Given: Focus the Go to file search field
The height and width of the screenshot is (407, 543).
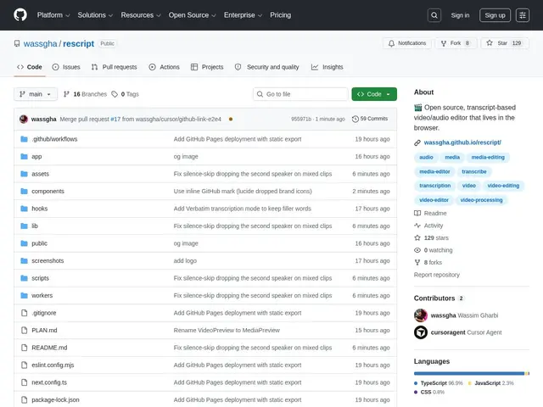Looking at the screenshot, I should click(x=300, y=94).
